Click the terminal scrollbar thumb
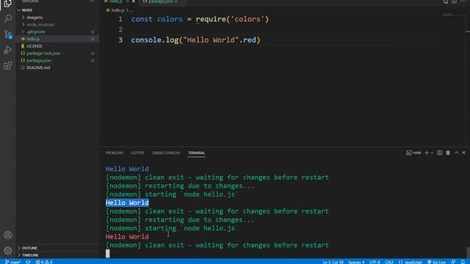 [x=468, y=252]
